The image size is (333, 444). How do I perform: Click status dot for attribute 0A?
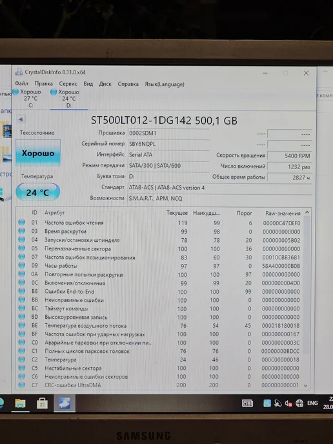[x=21, y=274]
